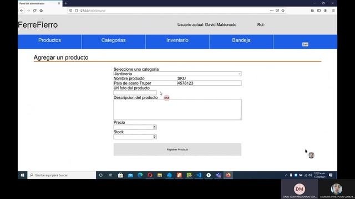This screenshot has height=199, width=355.
Task: Open the Firefox library icon
Action: coord(312,11)
